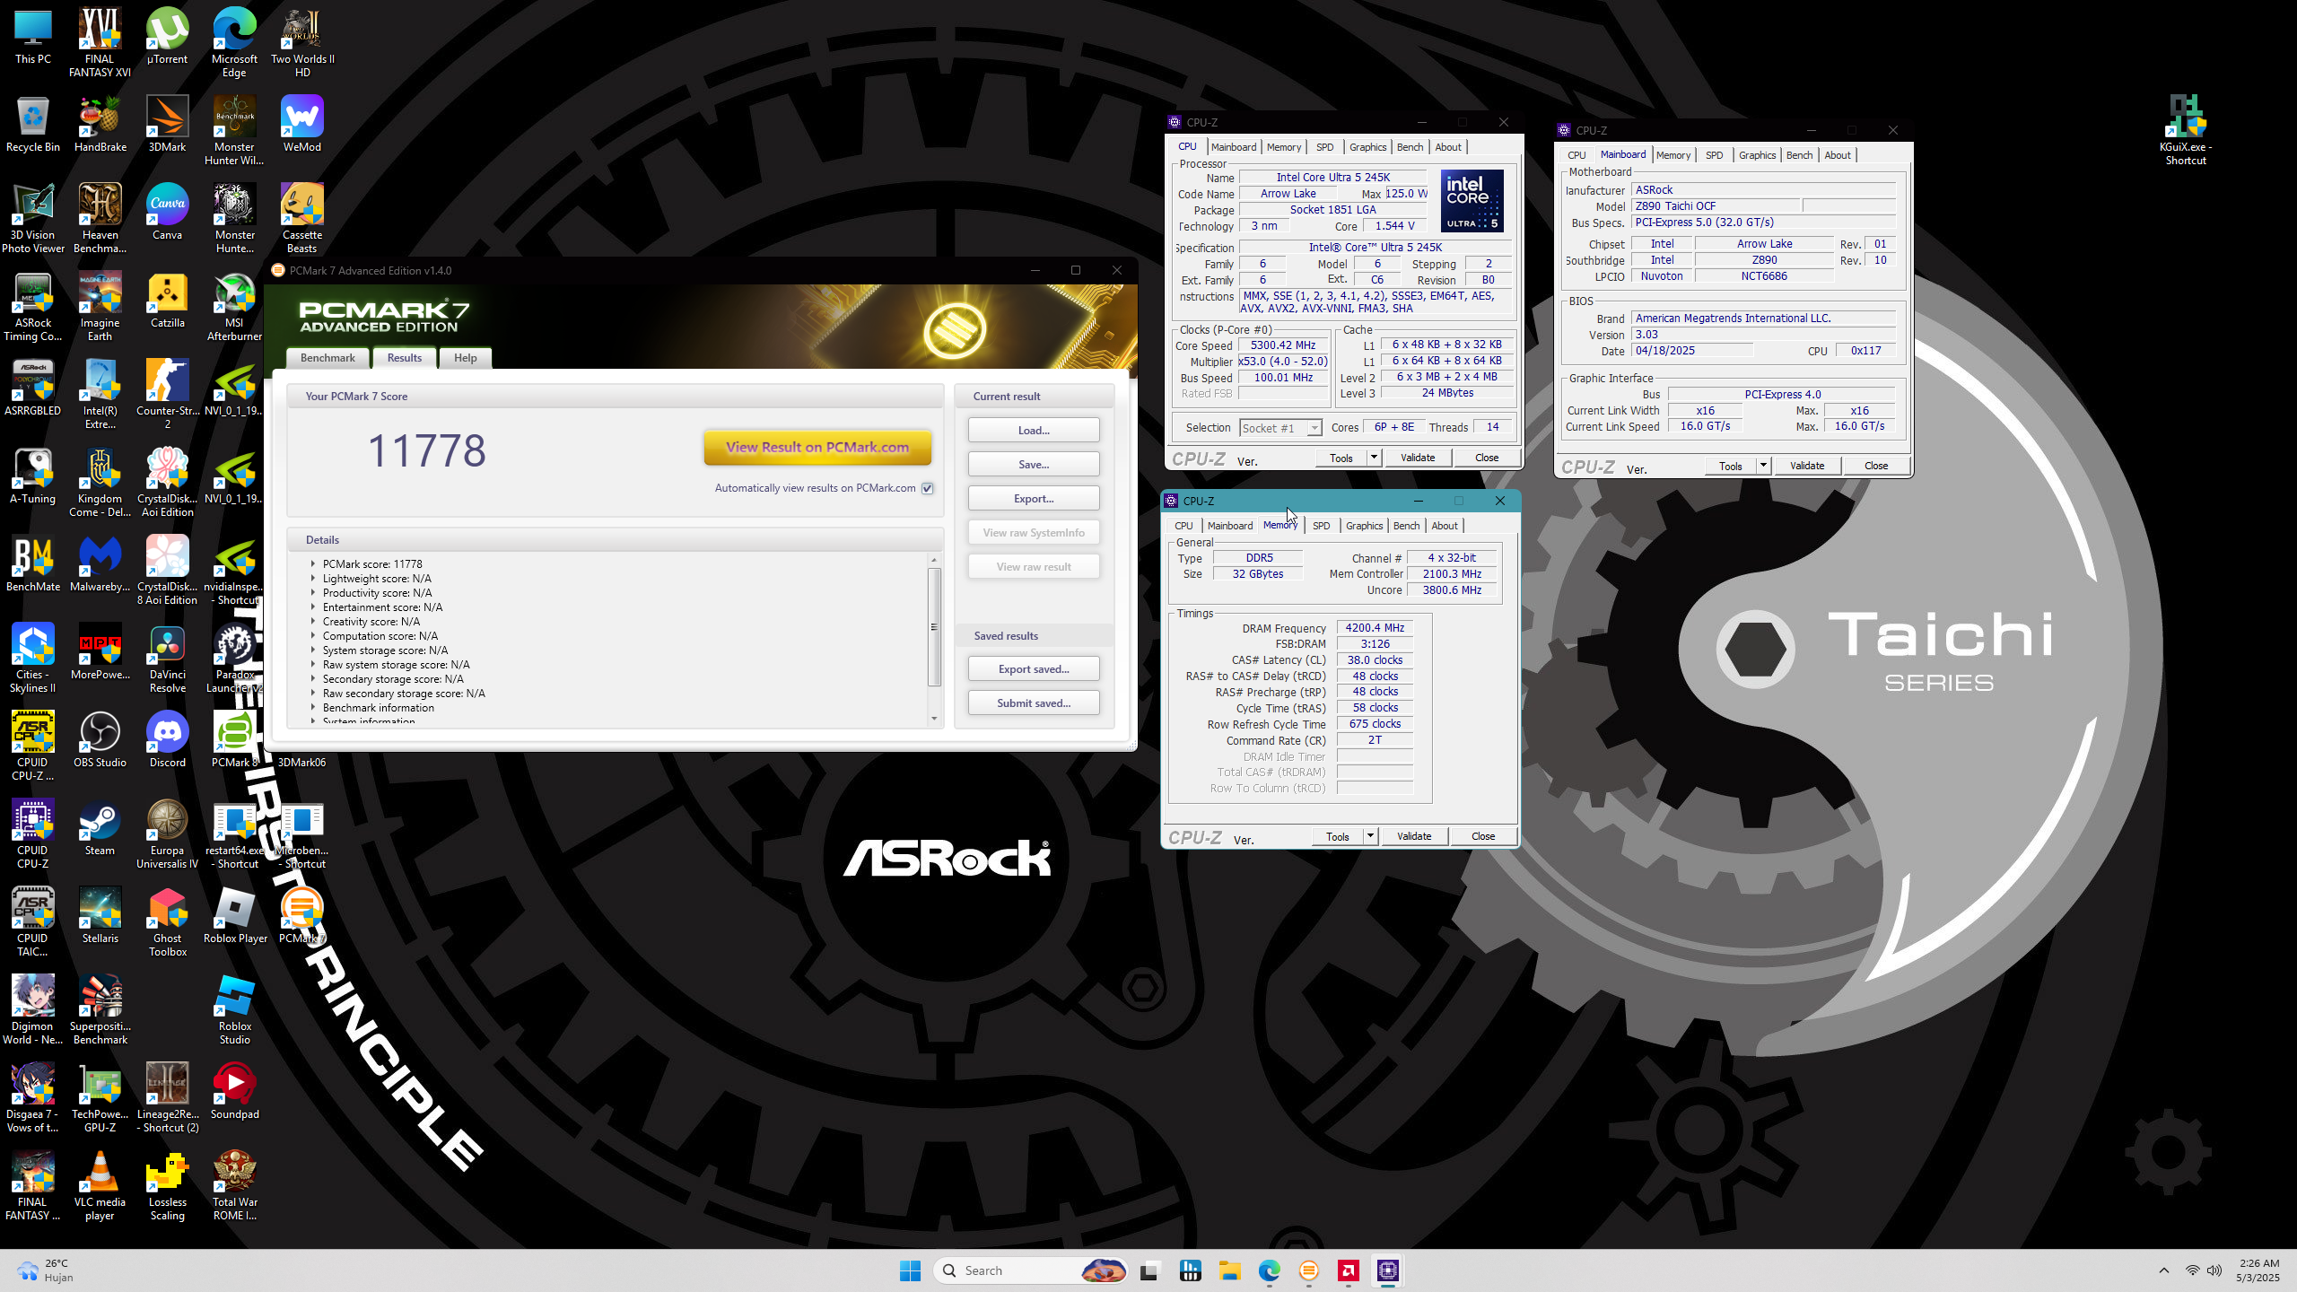Open the Canva desktop icon
This screenshot has height=1292, width=2297.
pyautogui.click(x=167, y=212)
